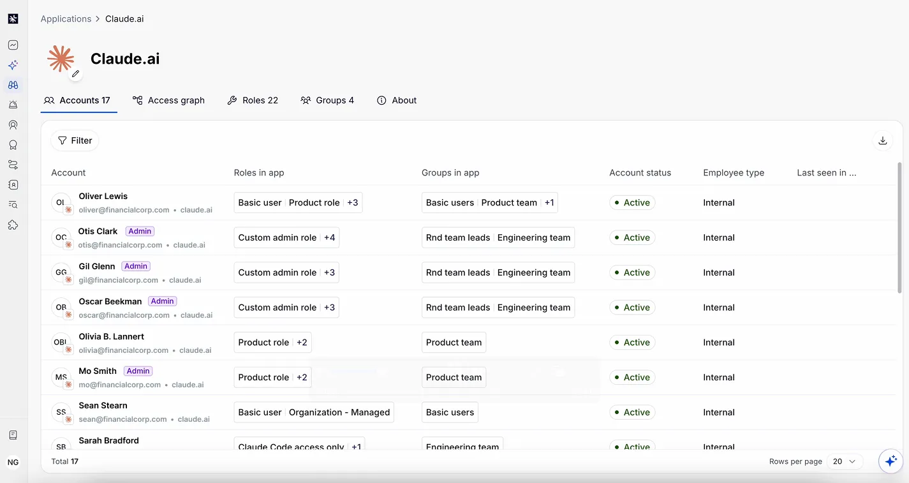Expand the +2 roles for Olivia B. Lannert

coord(302,343)
